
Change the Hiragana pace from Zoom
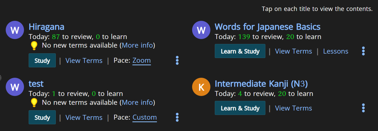point(142,61)
